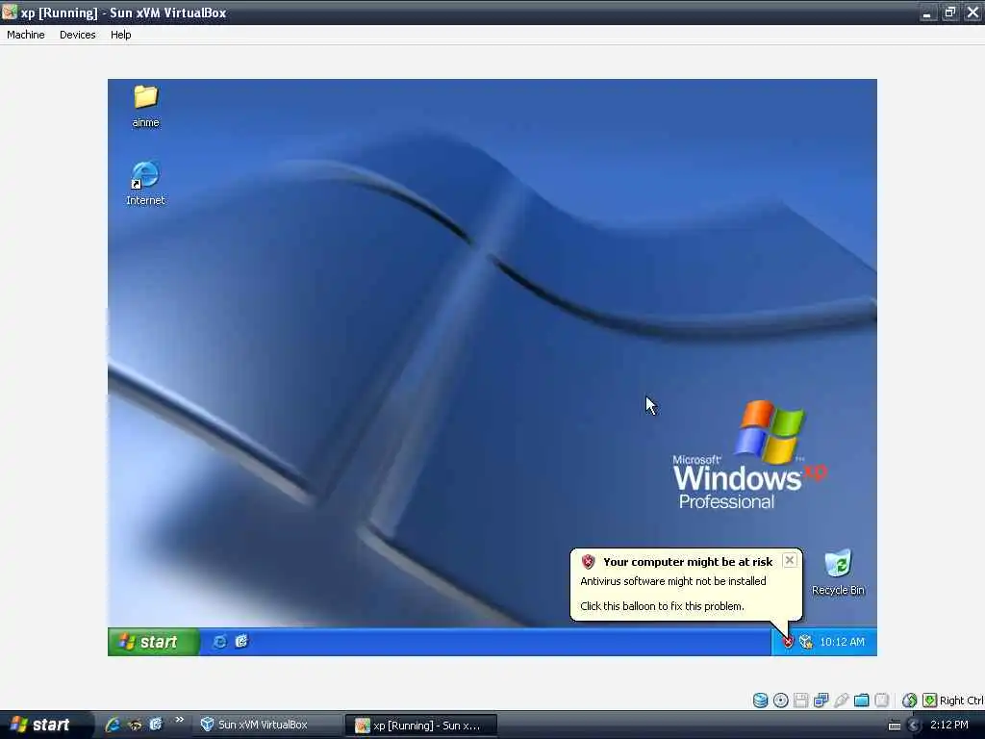This screenshot has height=739, width=985.
Task: Open the Devices menu
Action: [77, 35]
